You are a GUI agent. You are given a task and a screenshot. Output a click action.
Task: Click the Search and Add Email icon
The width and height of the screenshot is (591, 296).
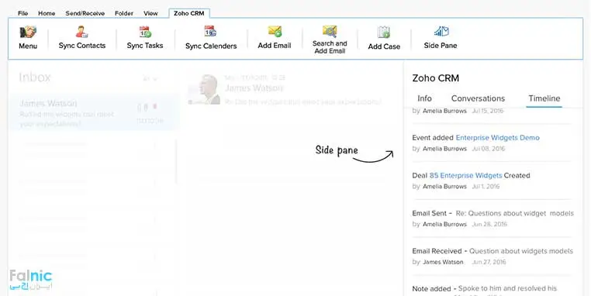tap(330, 31)
